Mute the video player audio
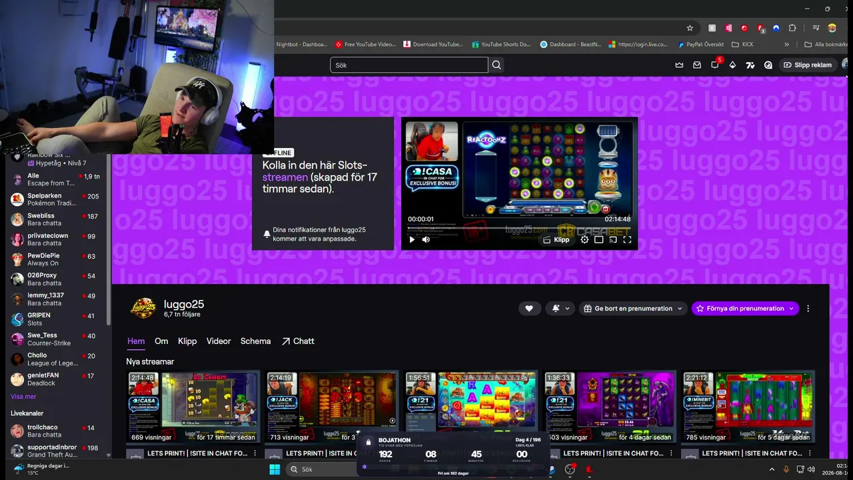The width and height of the screenshot is (853, 480). click(x=426, y=239)
